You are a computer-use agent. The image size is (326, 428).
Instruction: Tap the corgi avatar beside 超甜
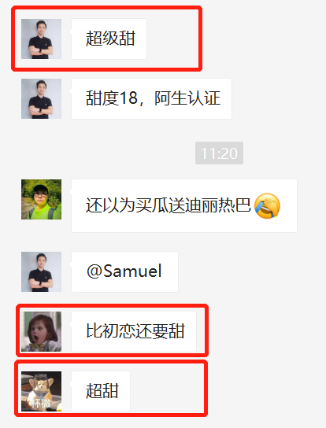[x=41, y=391]
